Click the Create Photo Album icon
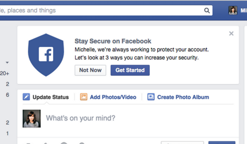 [x=151, y=97]
